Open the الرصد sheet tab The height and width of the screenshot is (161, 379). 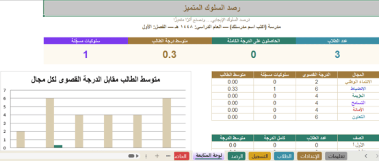coord(237,156)
